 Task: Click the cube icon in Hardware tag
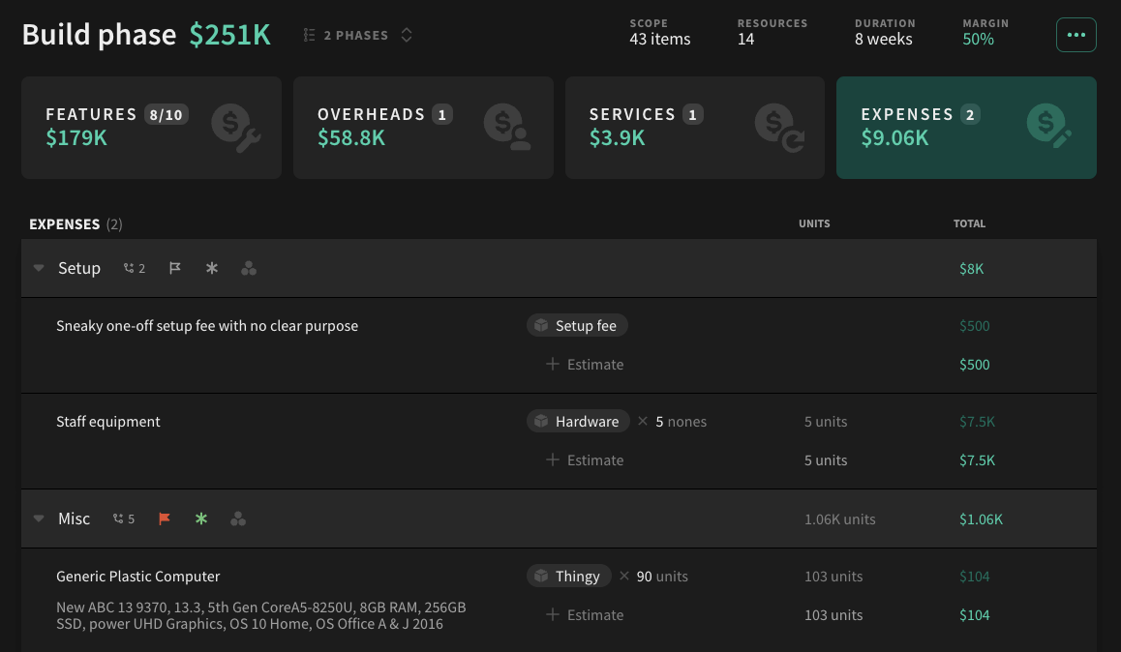pos(541,422)
